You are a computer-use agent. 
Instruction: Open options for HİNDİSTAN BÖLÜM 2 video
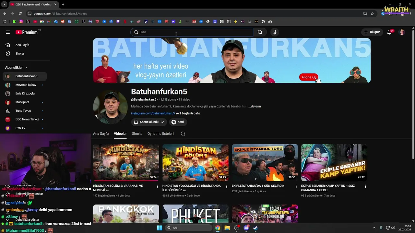[157, 186]
